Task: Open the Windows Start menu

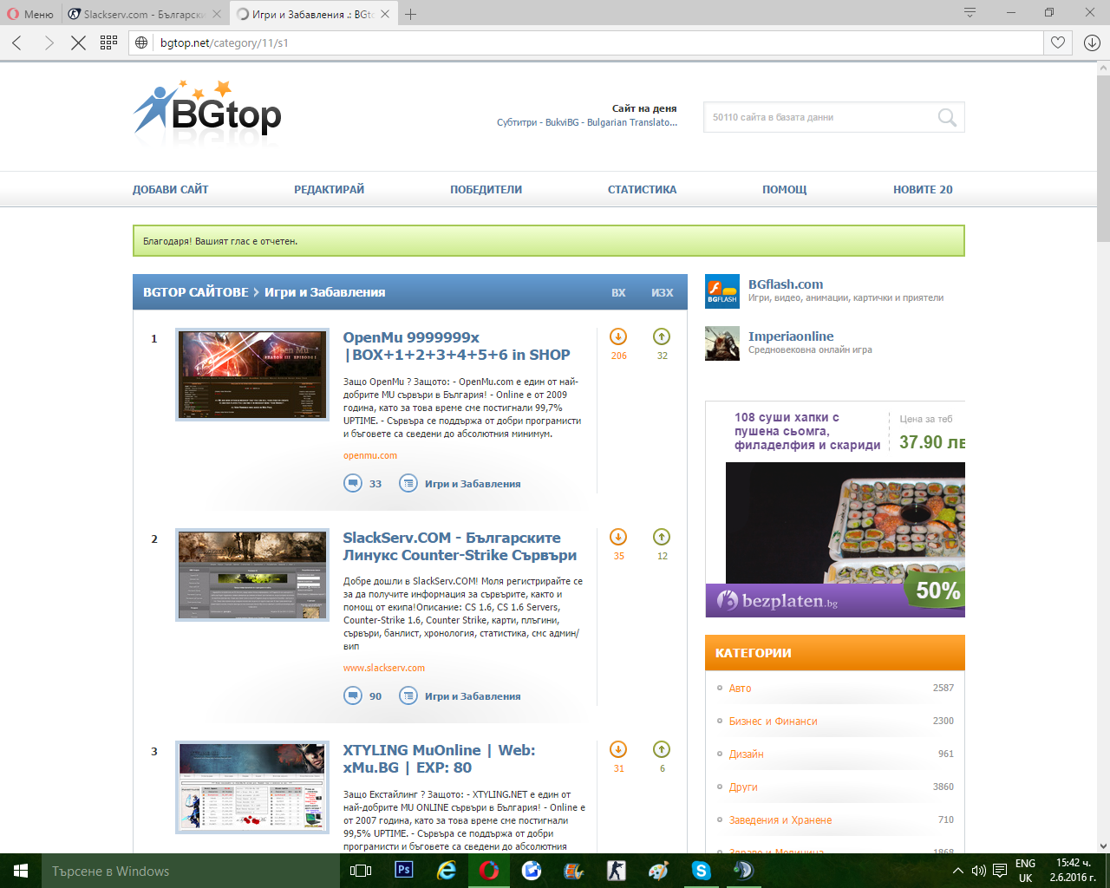Action: pyautogui.click(x=21, y=871)
